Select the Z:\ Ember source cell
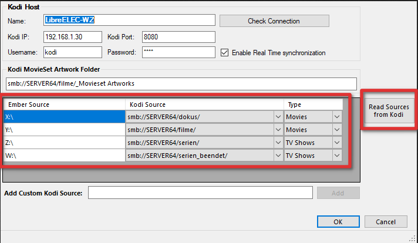This screenshot has width=418, height=243. point(64,143)
